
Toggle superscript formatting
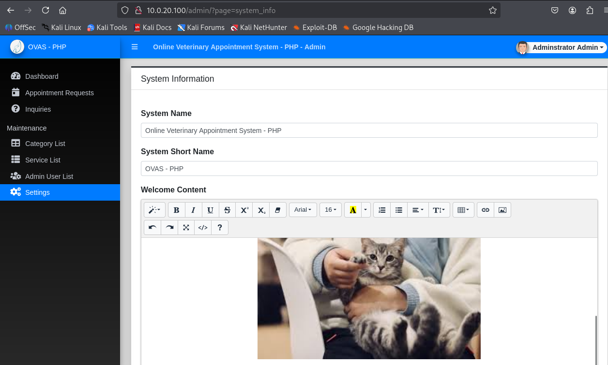point(244,210)
